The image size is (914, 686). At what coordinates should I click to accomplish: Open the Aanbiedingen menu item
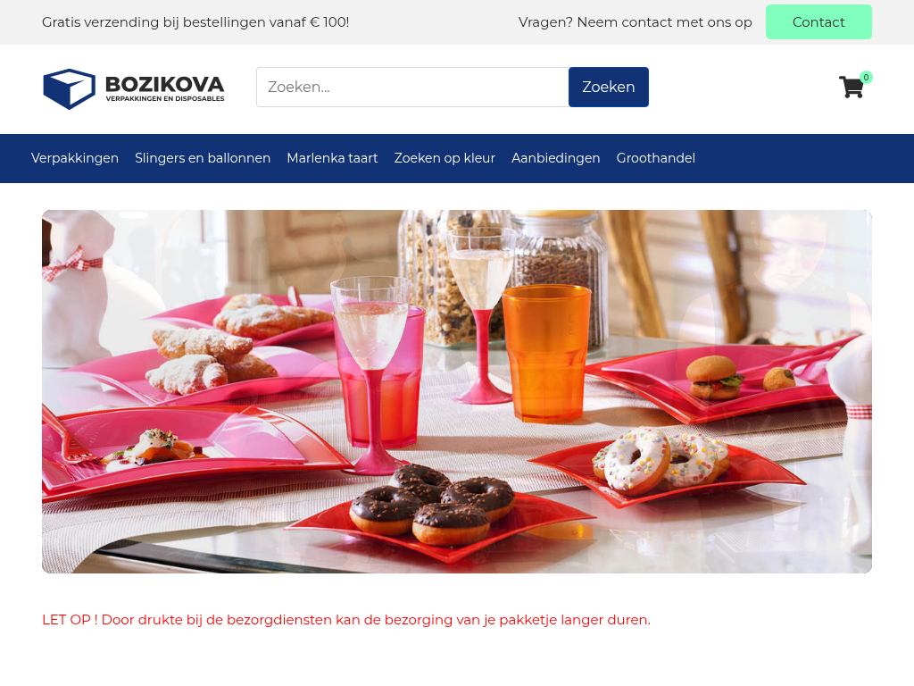(555, 158)
